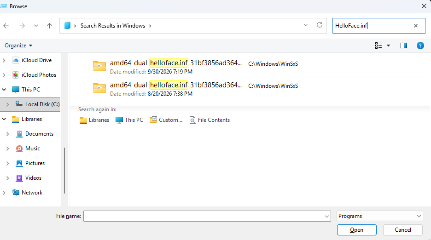
Task: Click the Cancel button
Action: tap(403, 230)
